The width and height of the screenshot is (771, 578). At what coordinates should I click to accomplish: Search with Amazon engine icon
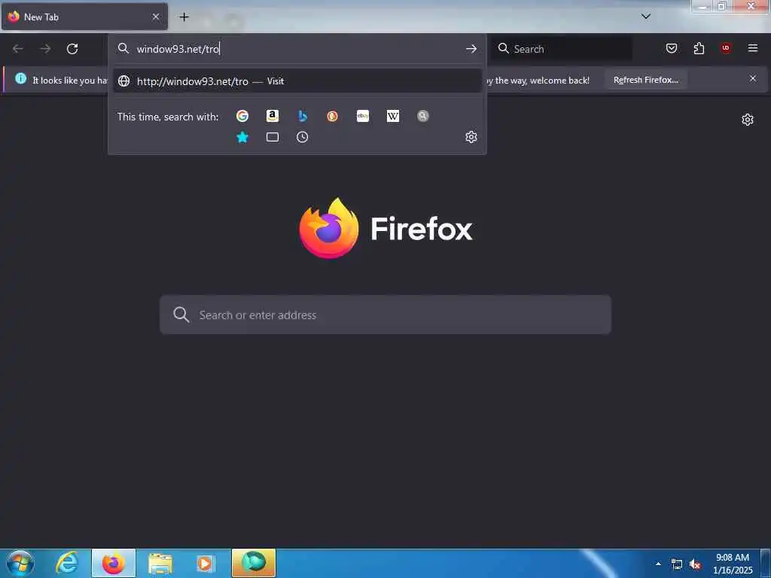pos(273,116)
